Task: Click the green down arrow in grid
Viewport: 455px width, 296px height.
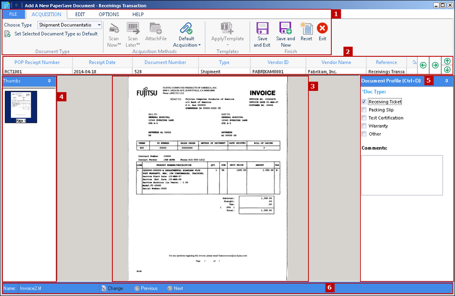Action: 447,70
